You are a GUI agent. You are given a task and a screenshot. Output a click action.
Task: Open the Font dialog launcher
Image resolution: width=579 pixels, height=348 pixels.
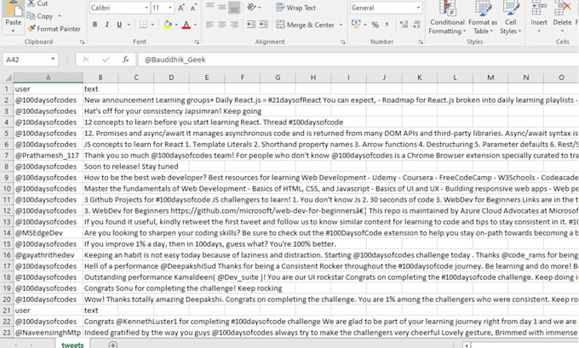click(x=197, y=42)
